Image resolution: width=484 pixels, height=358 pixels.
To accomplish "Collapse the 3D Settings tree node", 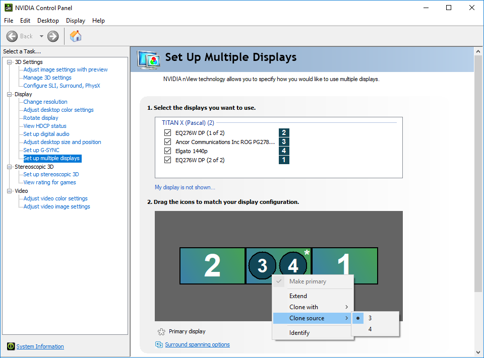I will pos(9,62).
